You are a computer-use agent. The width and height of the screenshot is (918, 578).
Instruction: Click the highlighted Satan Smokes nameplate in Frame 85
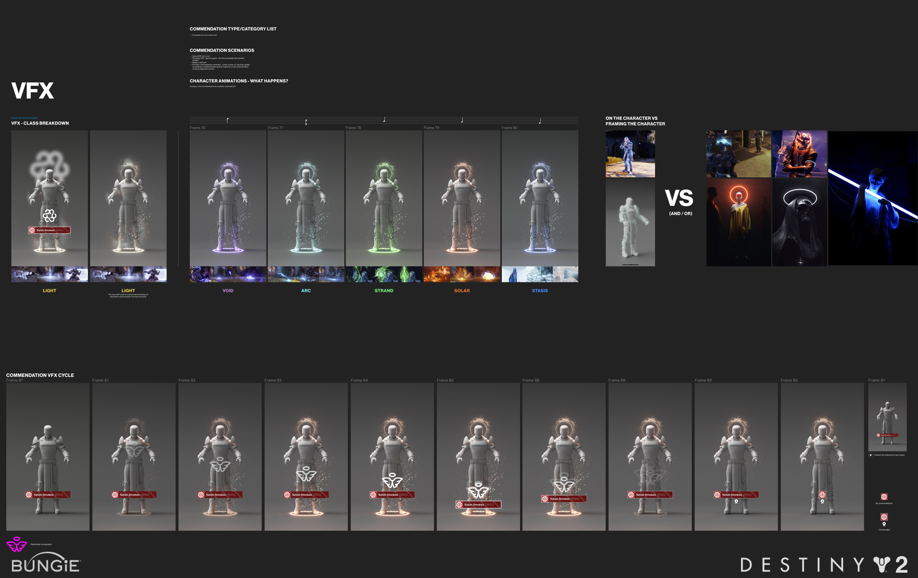478,505
